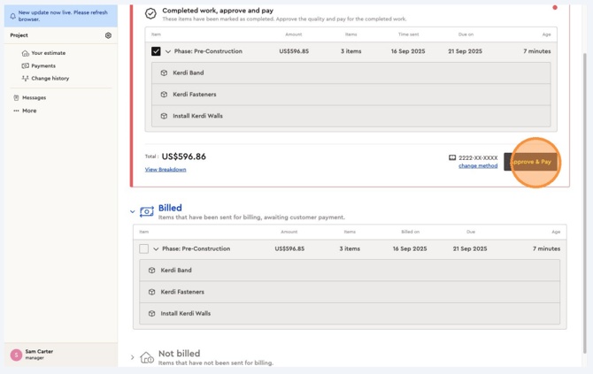
Task: Click the credit card icon beside 2222-XX-XXXX
Action: 452,158
